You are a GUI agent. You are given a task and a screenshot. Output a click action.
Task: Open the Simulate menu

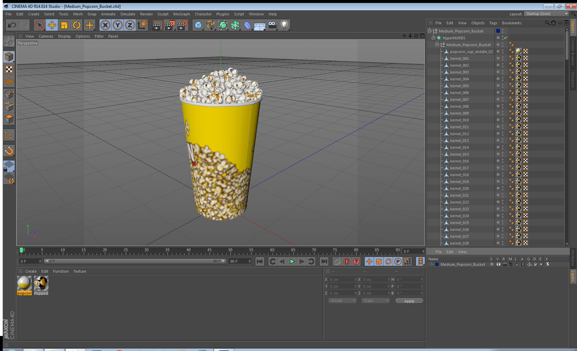[128, 14]
